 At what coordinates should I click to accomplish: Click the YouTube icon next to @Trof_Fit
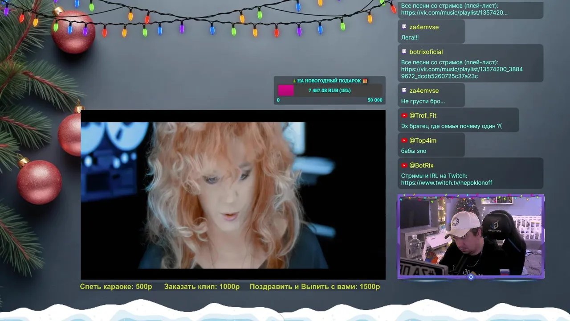pyautogui.click(x=404, y=115)
